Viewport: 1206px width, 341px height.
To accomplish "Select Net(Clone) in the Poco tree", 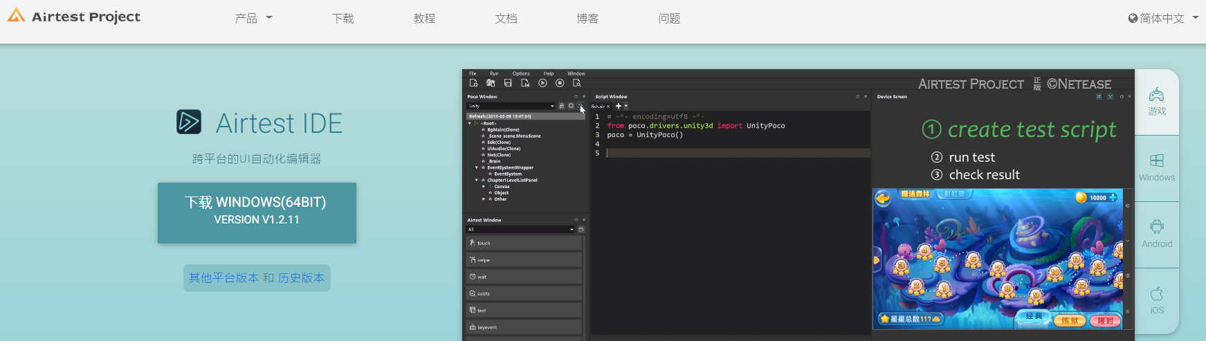I will [x=499, y=154].
